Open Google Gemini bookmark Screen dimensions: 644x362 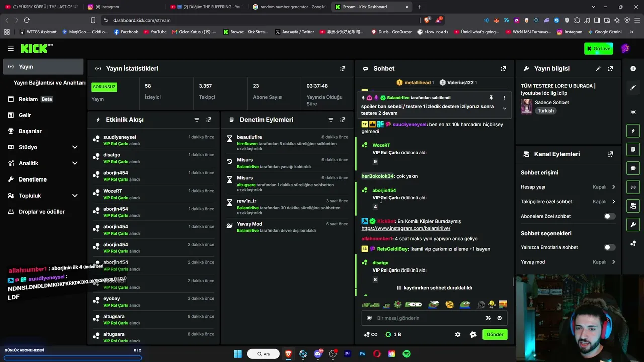(x=605, y=32)
